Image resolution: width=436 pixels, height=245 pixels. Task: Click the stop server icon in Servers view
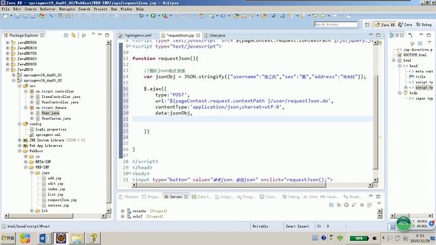click(x=362, y=205)
